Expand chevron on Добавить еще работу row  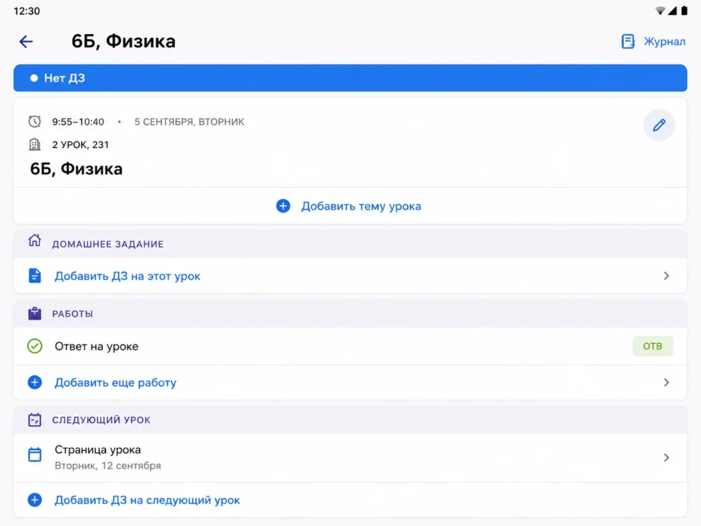(x=666, y=382)
